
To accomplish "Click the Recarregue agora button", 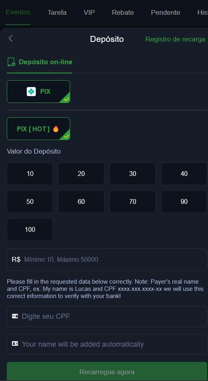I will coord(107,371).
